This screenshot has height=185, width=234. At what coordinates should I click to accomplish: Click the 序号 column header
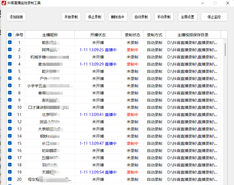coord(19,35)
